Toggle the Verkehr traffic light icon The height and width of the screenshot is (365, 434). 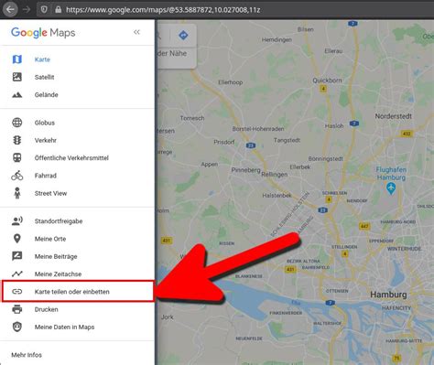17,140
